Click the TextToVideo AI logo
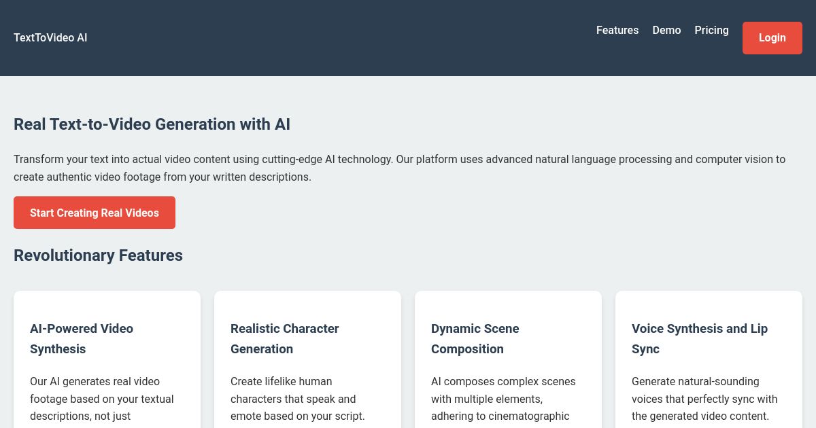 click(50, 38)
